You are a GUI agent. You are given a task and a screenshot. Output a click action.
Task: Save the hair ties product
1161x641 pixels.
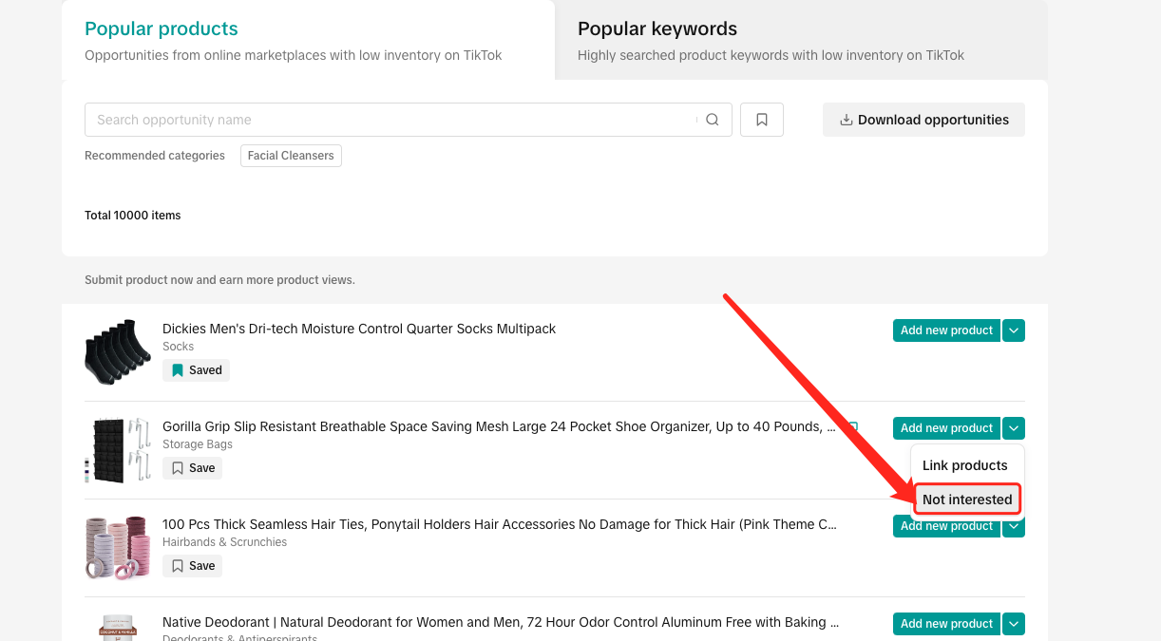point(193,566)
